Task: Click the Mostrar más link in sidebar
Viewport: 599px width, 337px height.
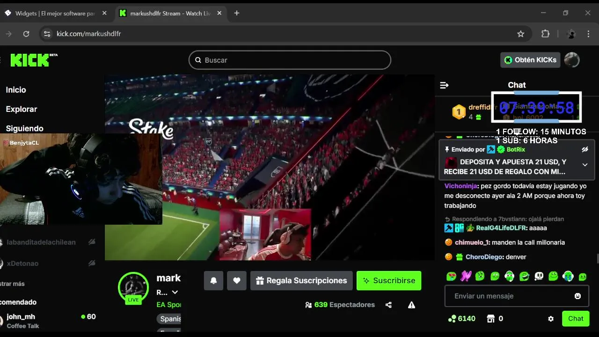Action: click(x=12, y=284)
